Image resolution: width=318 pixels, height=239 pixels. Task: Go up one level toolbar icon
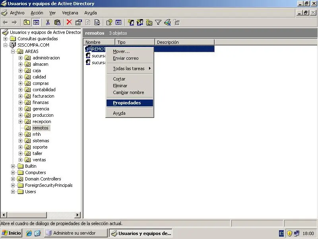(x=27, y=22)
